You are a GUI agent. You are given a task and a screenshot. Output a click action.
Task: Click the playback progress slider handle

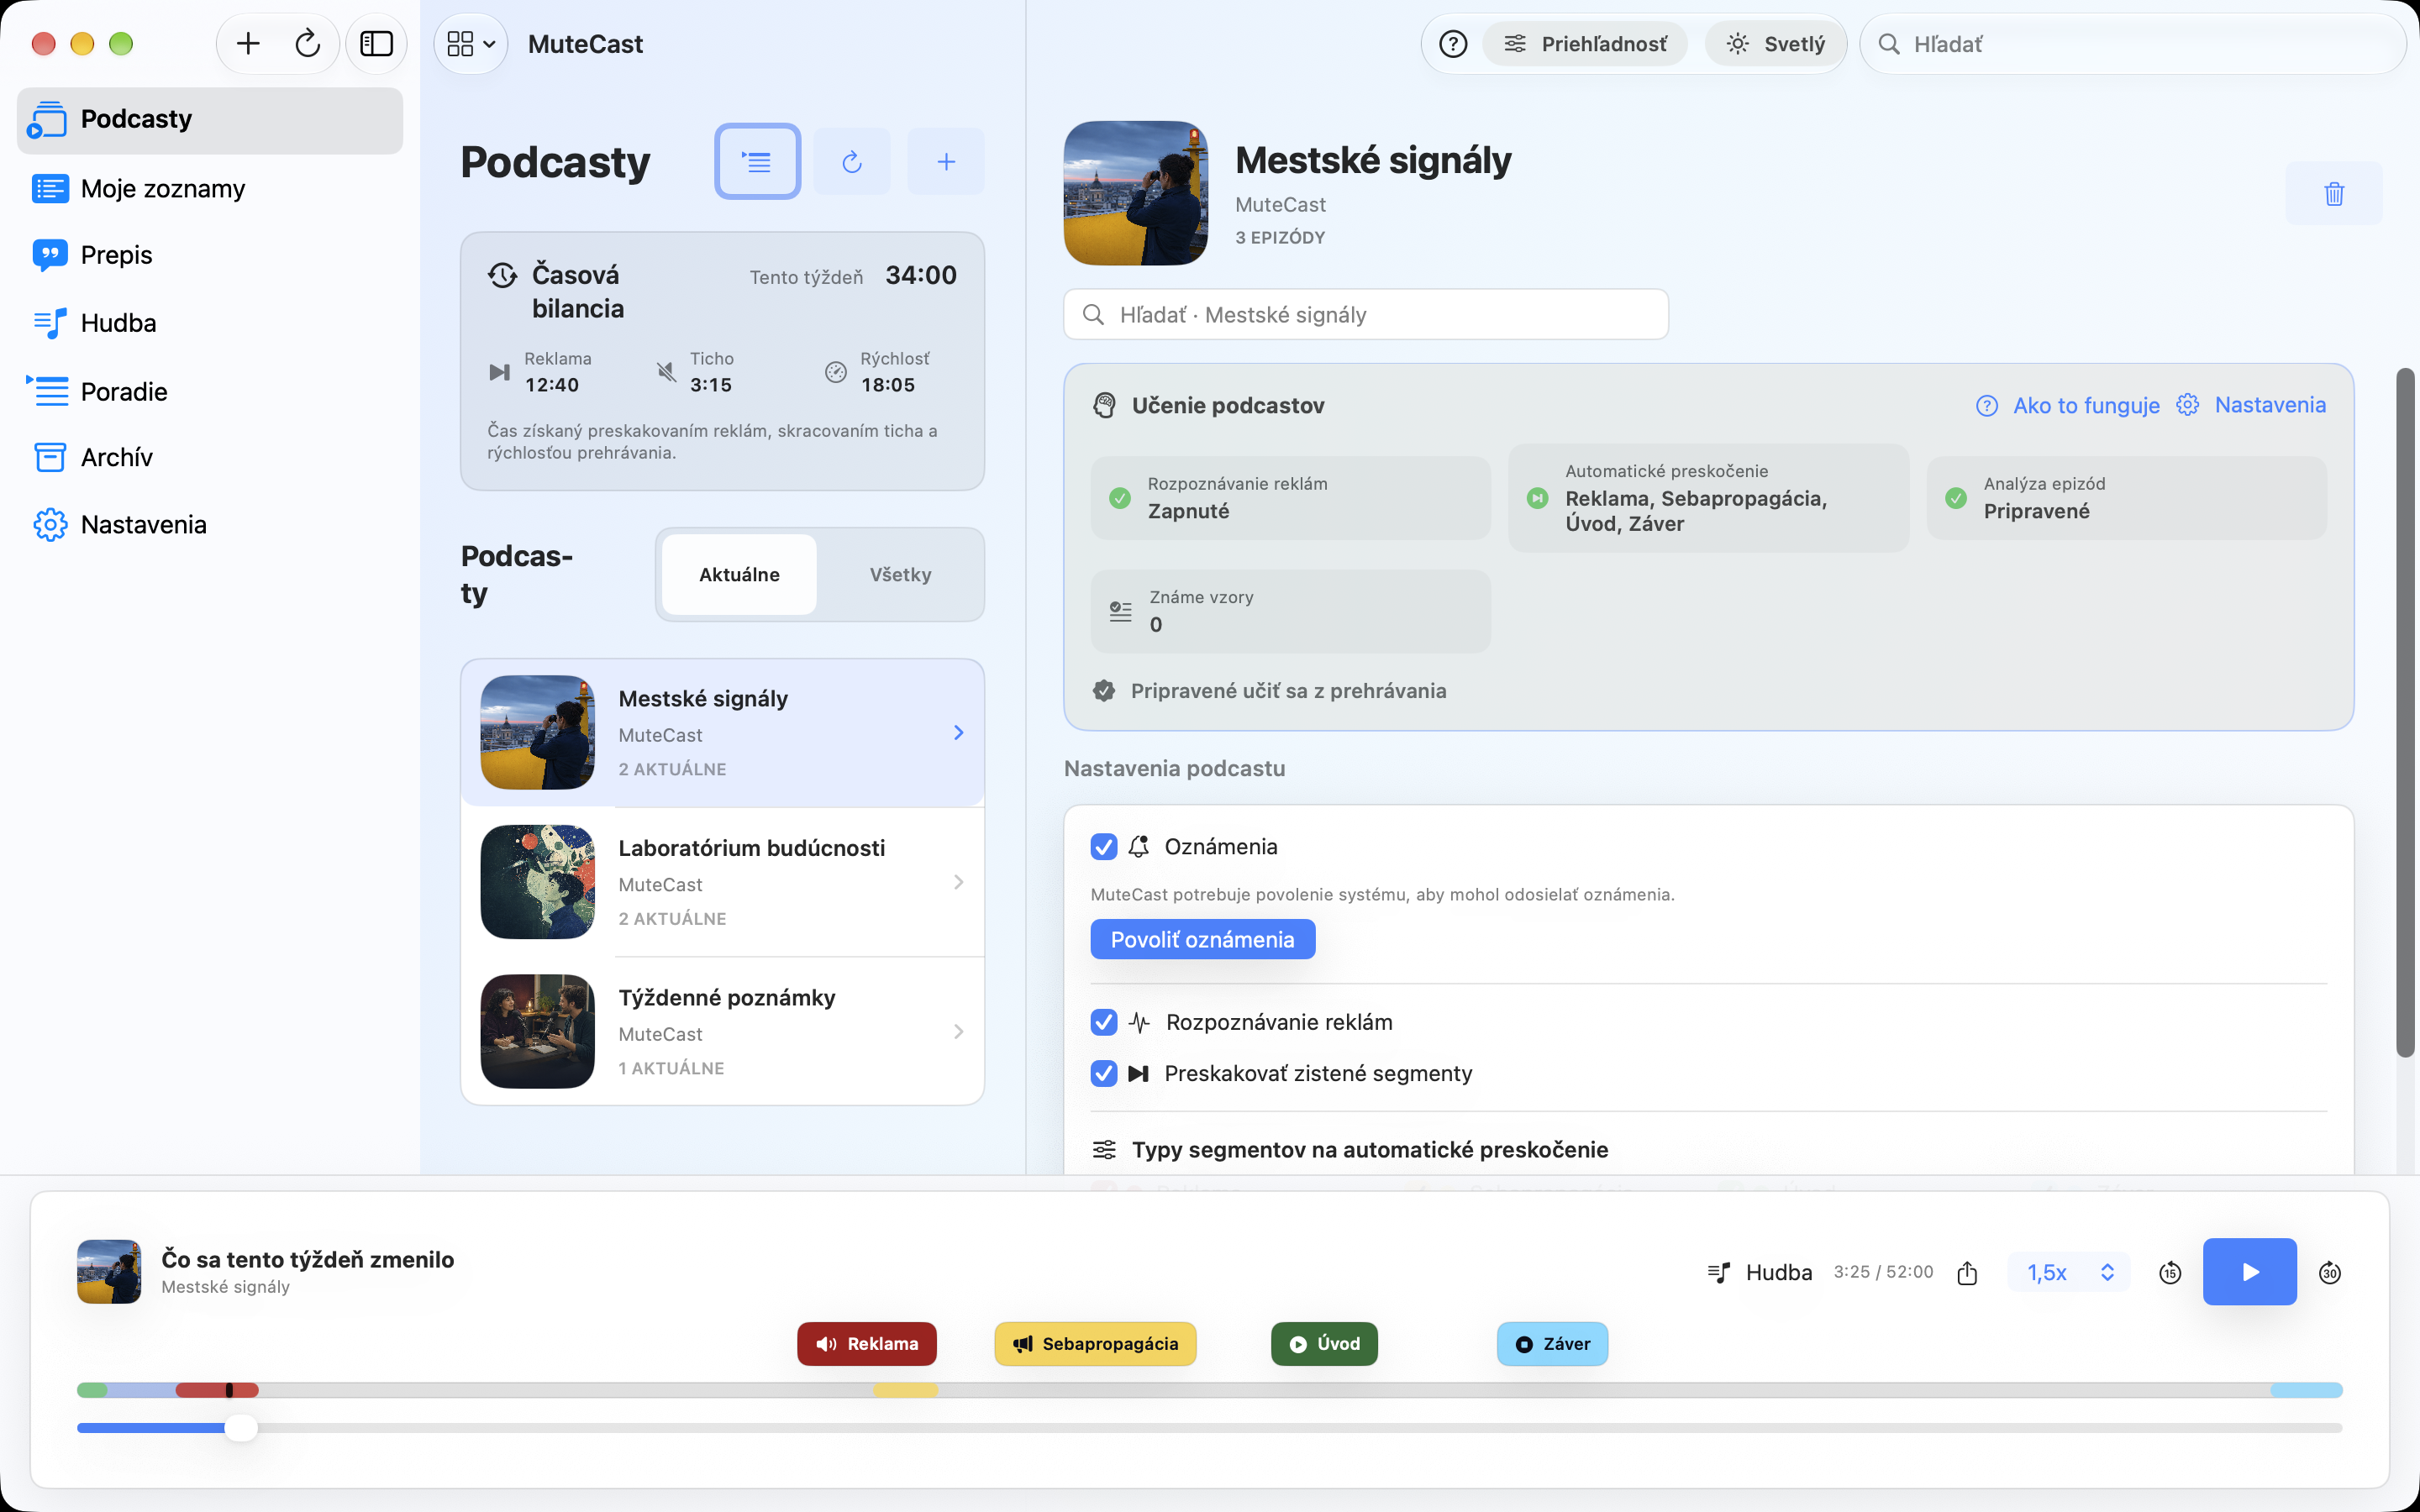[x=240, y=1428]
